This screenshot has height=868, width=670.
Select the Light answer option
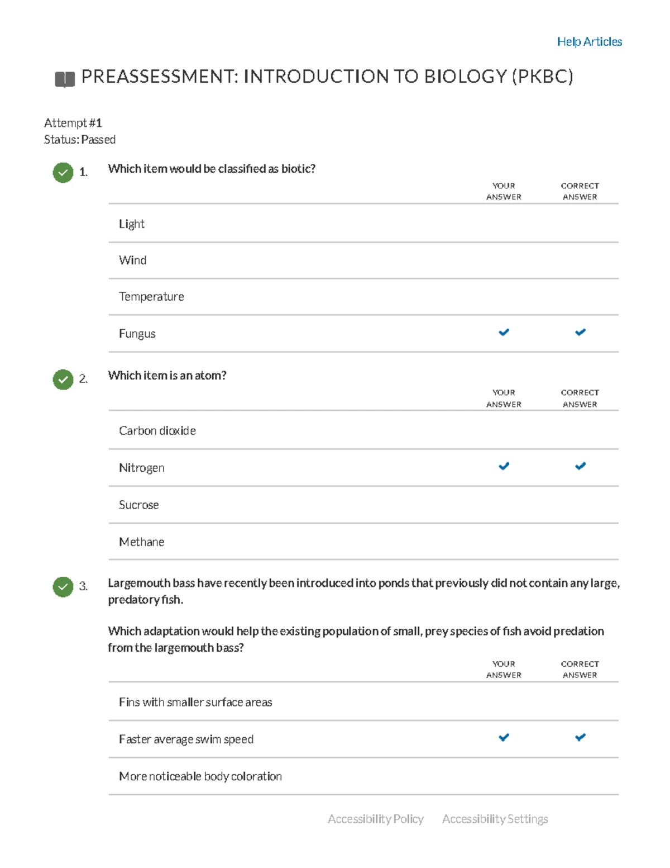pos(132,224)
